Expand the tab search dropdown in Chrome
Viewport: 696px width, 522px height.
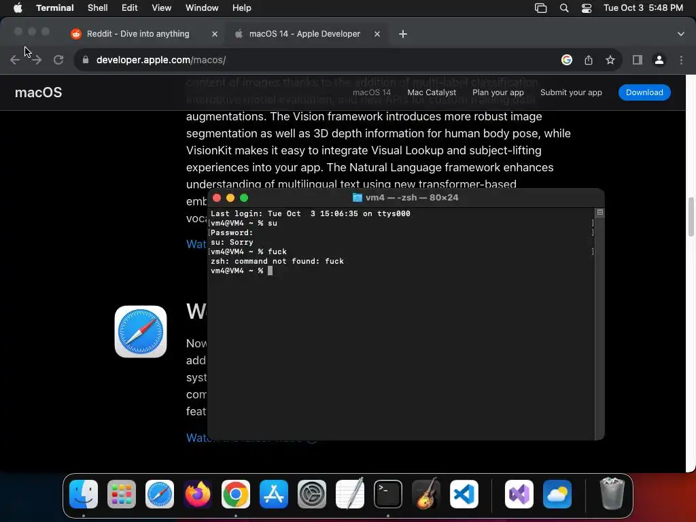click(x=681, y=34)
